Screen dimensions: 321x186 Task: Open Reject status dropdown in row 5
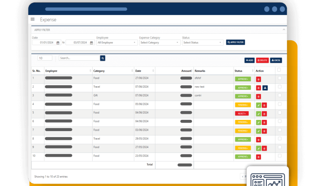coord(242,114)
